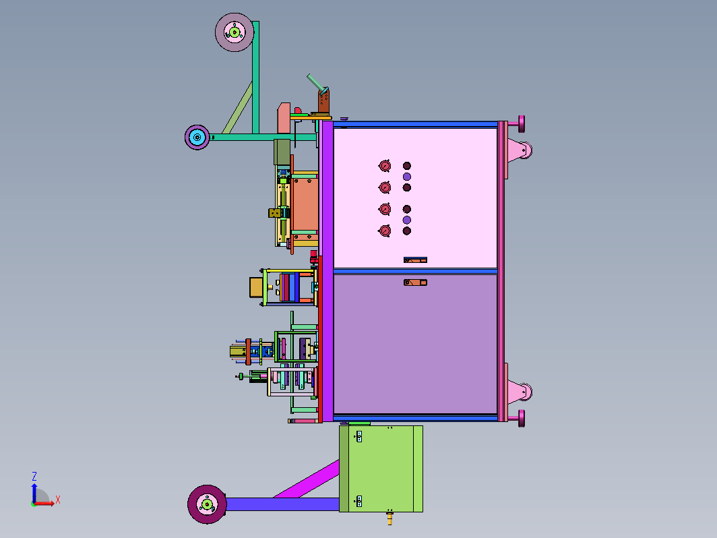Image resolution: width=717 pixels, height=538 pixels.
Task: Select the olive green diagonal brace
Action: pos(237,108)
